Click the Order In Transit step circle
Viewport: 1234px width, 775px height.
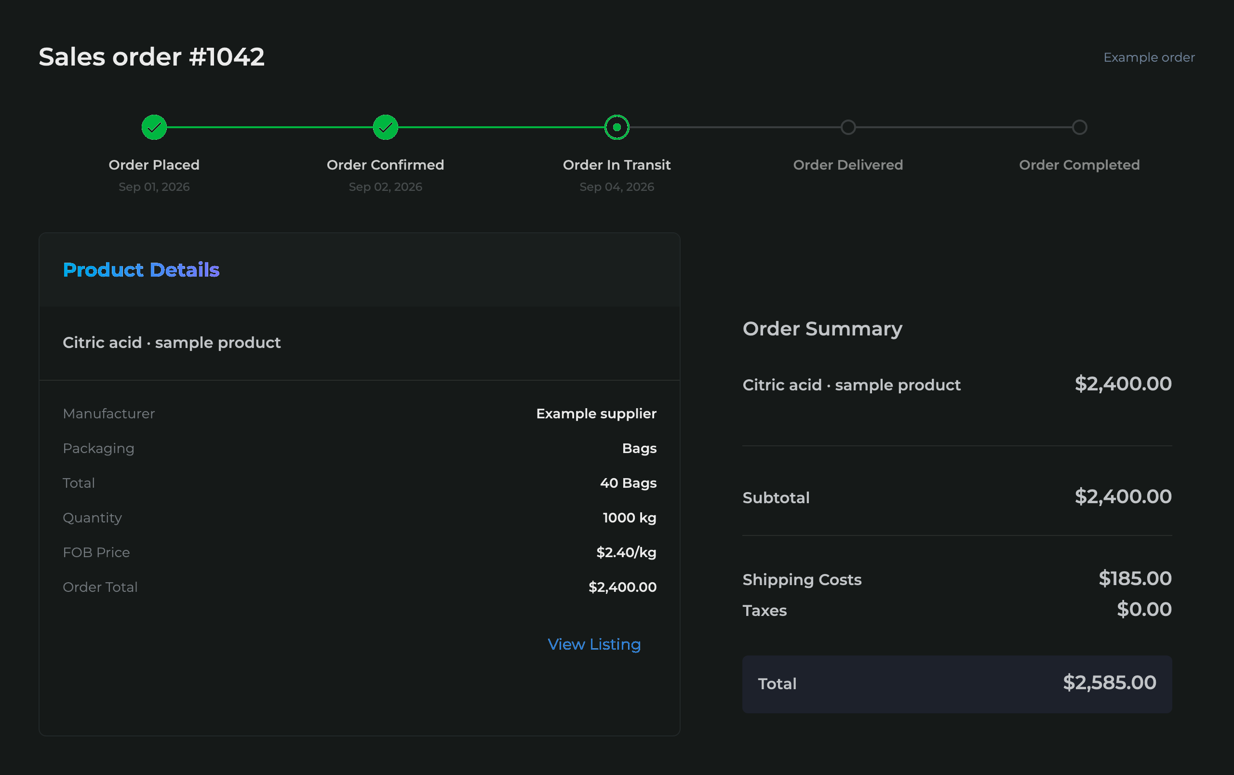click(x=617, y=127)
